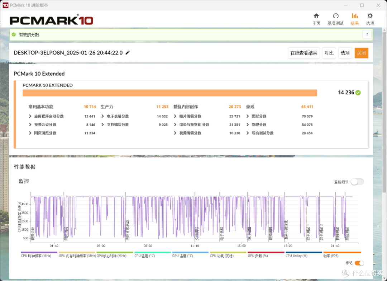The height and width of the screenshot is (281, 387).
Task: Expand 照片编辑分数 row
Action: [175, 116]
